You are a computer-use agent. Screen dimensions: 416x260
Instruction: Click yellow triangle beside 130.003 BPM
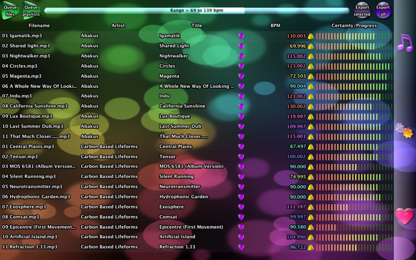click(x=310, y=36)
